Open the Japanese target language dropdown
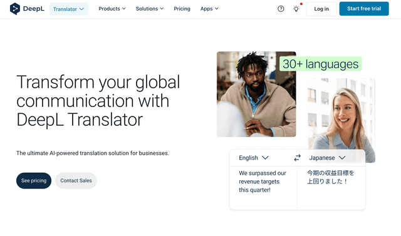This screenshot has width=401, height=236. click(327, 158)
